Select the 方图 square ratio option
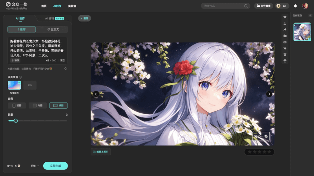This screenshot has height=176, width=314. tap(38, 106)
